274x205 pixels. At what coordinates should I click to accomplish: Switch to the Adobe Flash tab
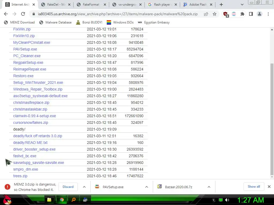(x=197, y=5)
